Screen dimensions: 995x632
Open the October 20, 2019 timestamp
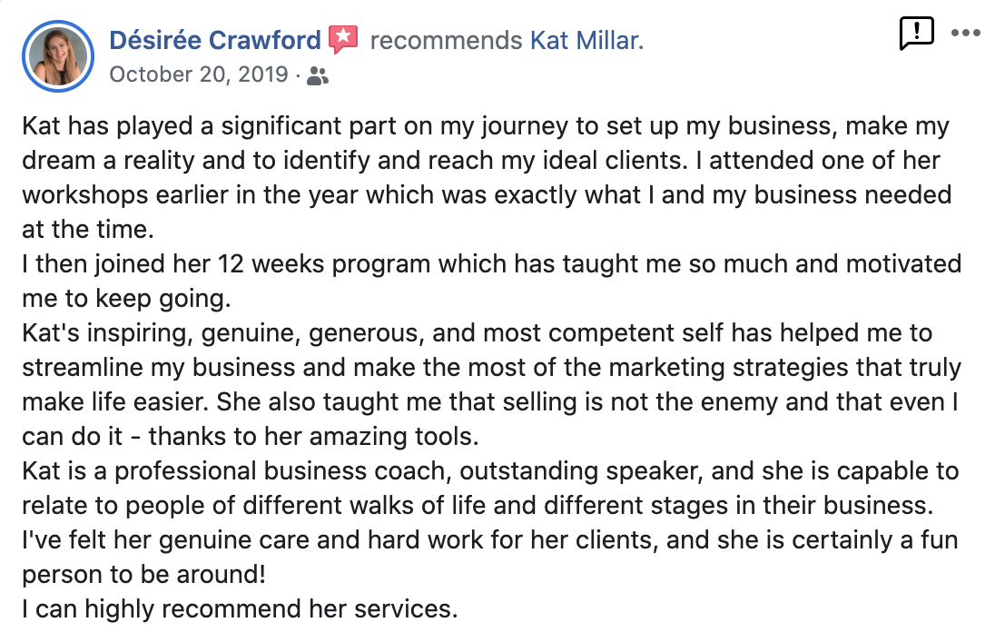point(199,74)
